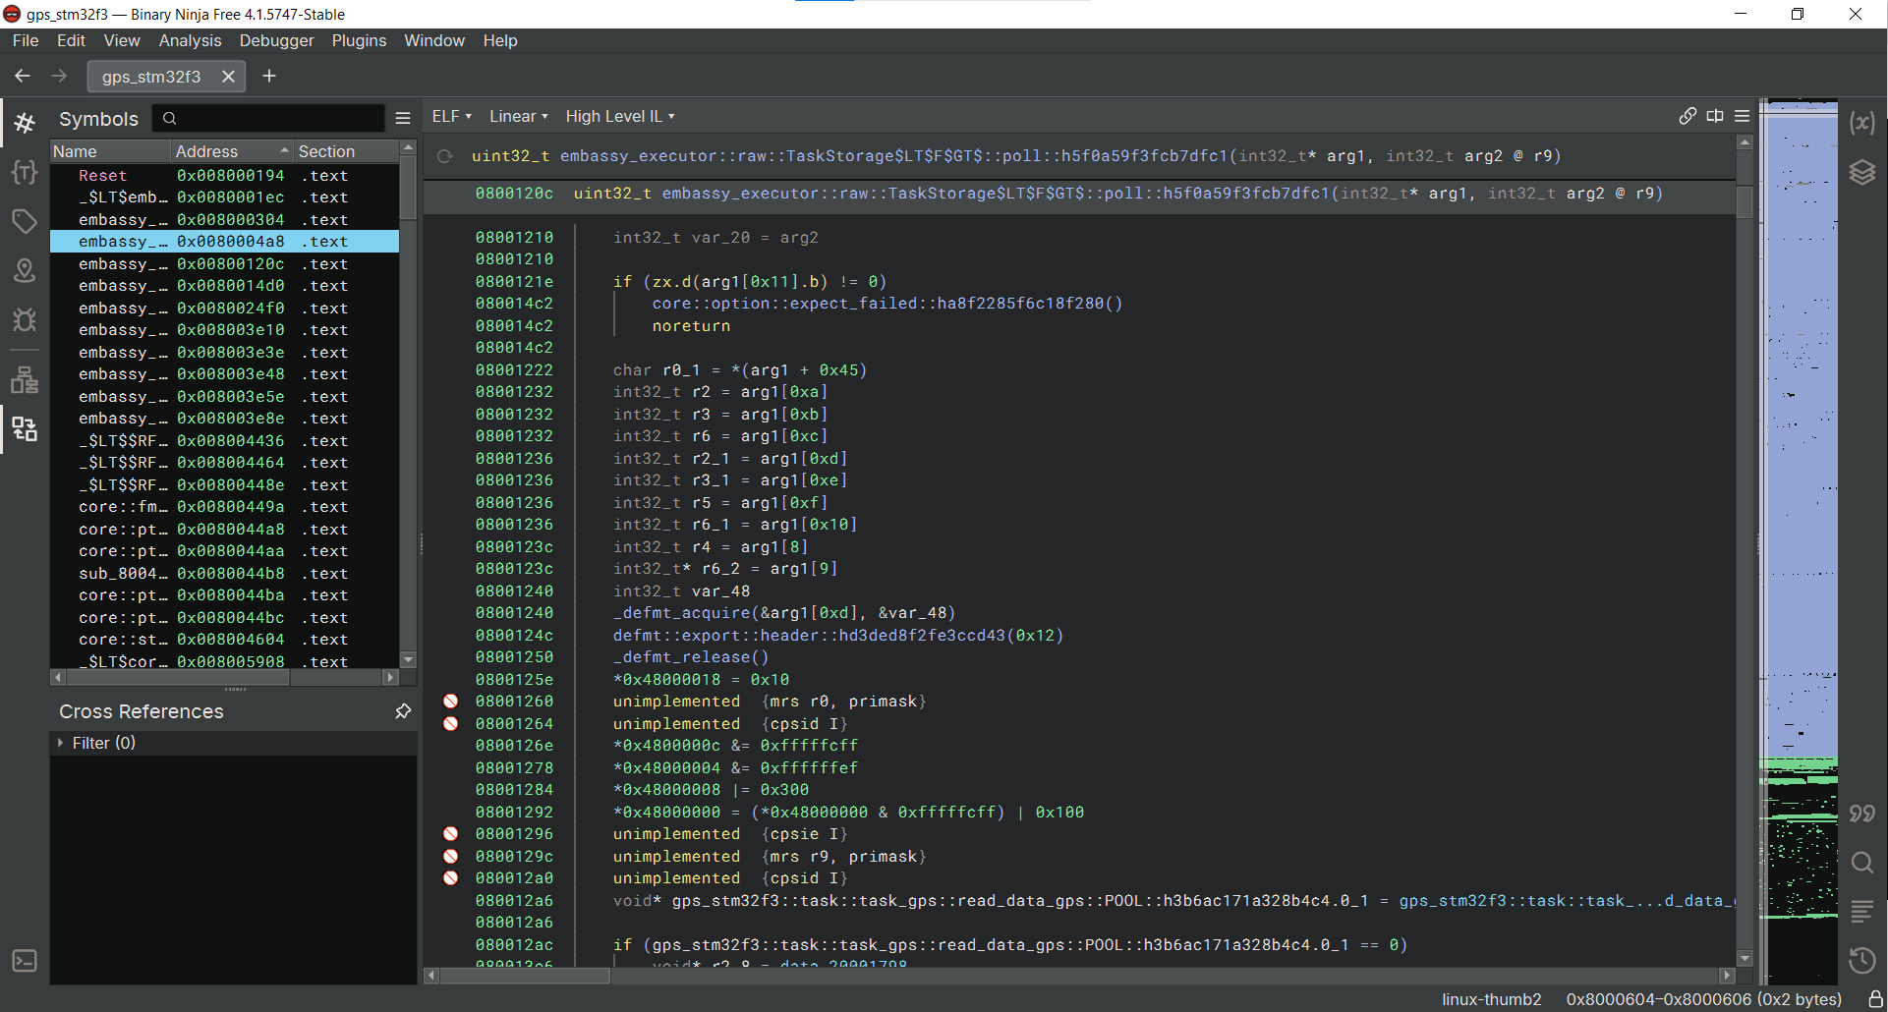Open the Mini graph lines icon

point(1862,911)
